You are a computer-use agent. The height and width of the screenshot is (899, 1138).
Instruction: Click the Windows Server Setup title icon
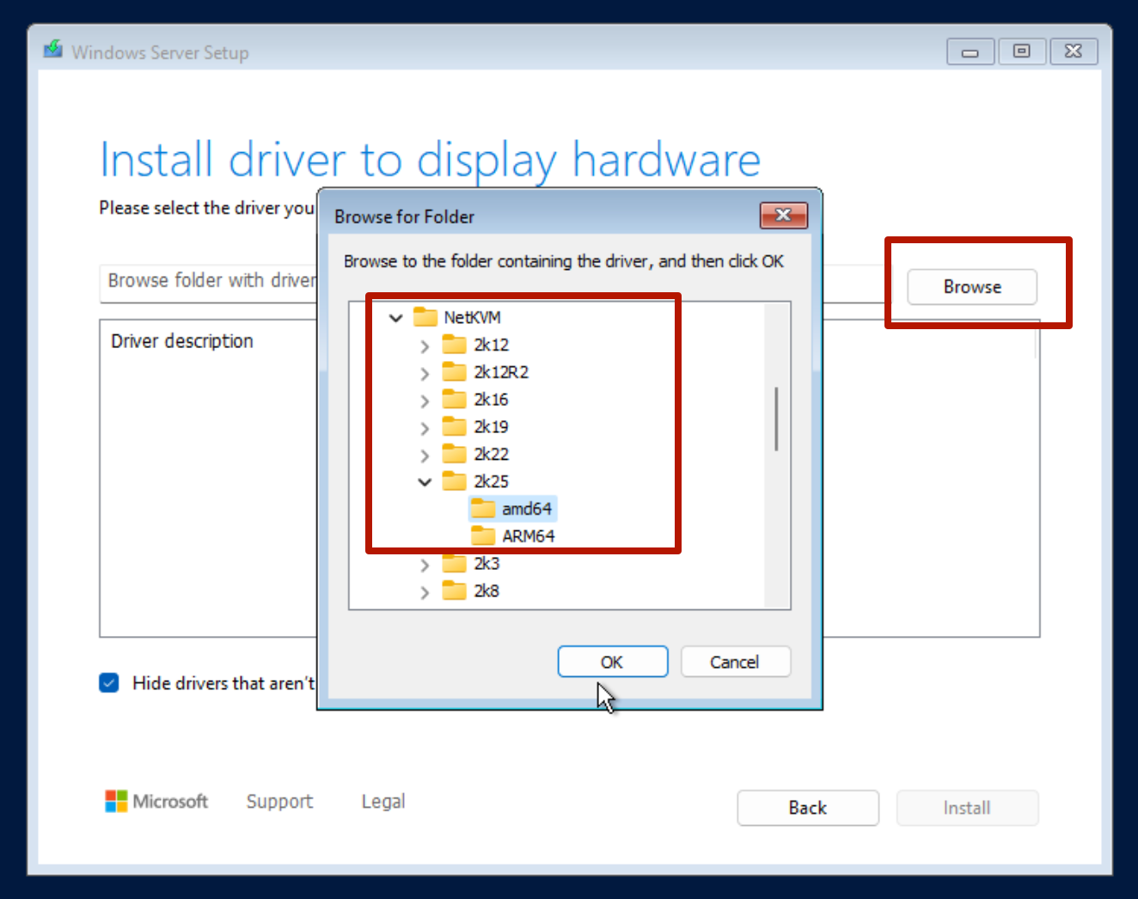(x=53, y=50)
